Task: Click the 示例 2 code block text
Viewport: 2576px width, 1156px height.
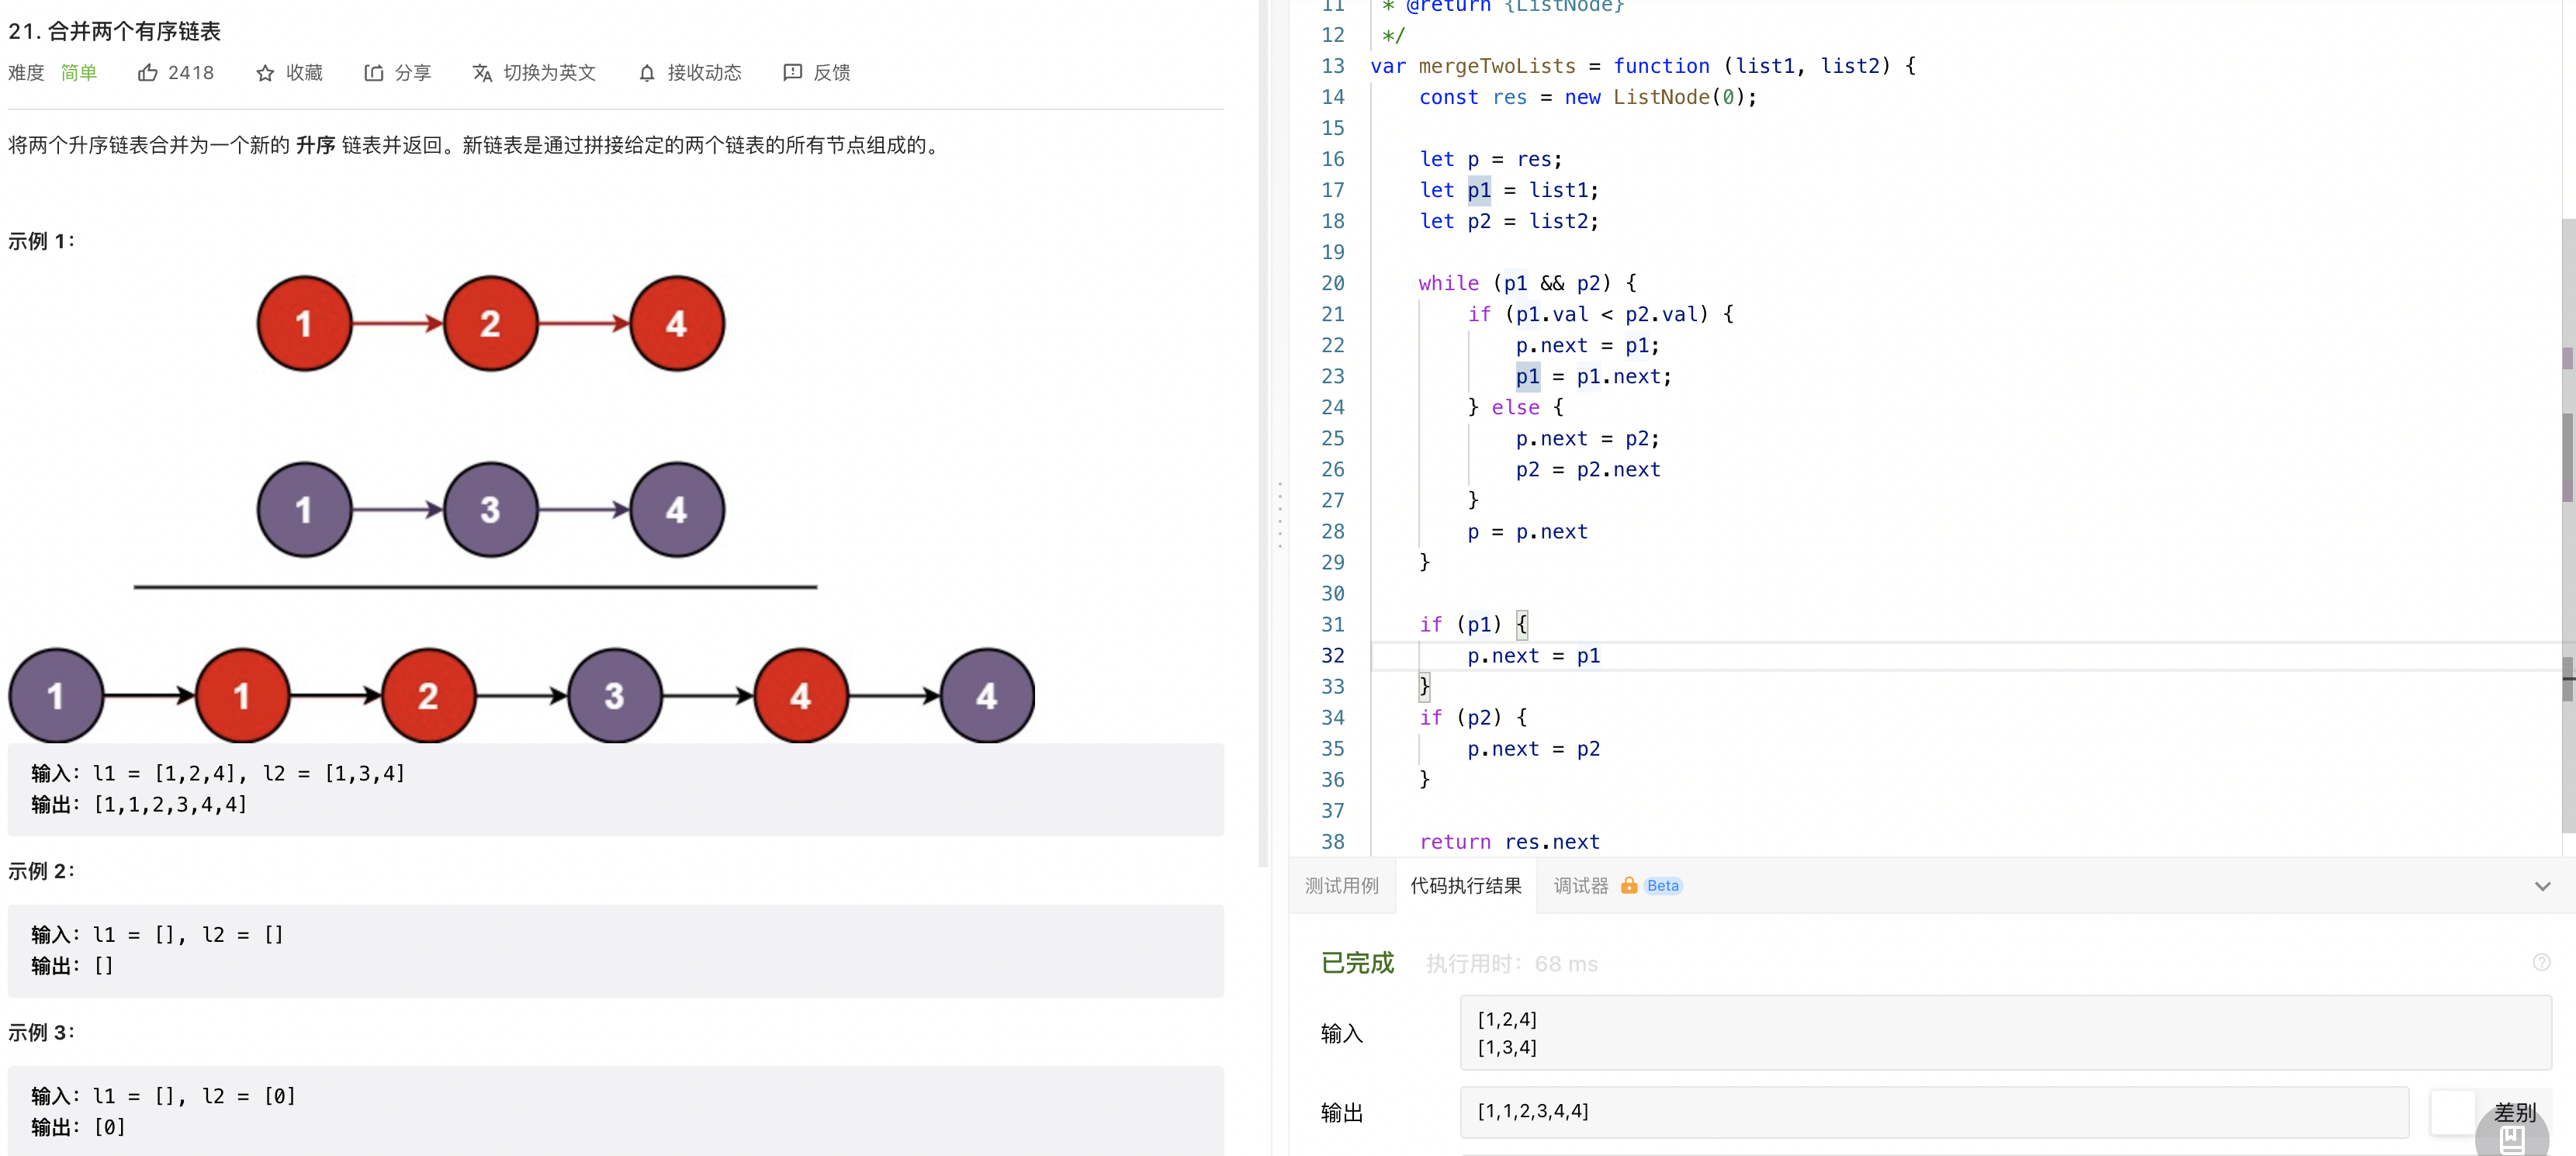Action: point(157,950)
